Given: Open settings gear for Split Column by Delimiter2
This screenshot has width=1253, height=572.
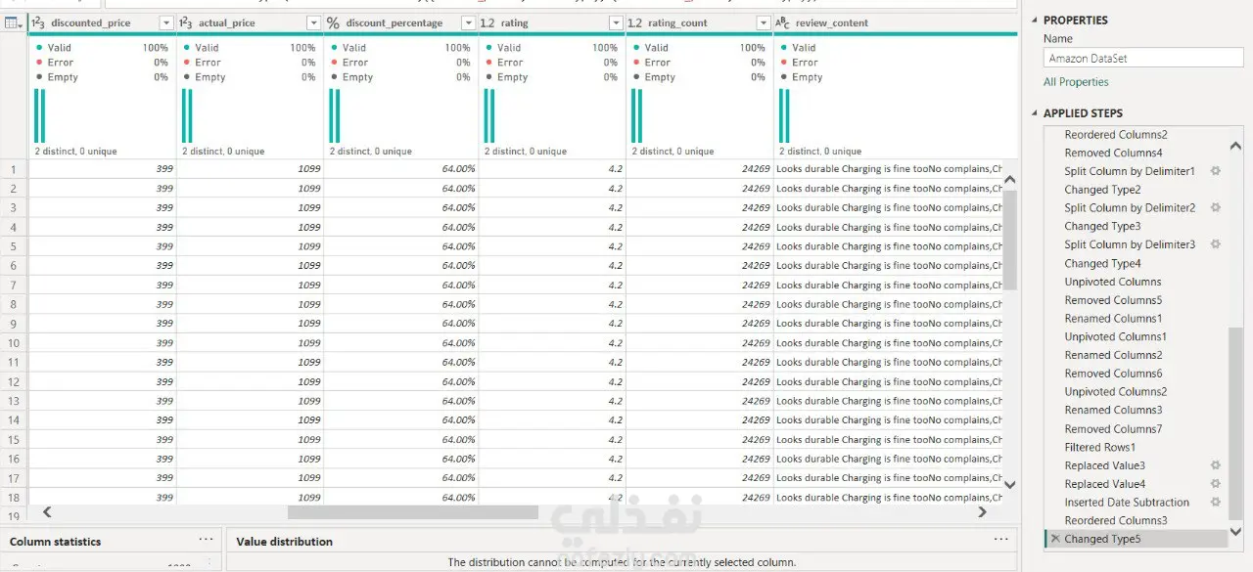Looking at the screenshot, I should click(x=1216, y=207).
